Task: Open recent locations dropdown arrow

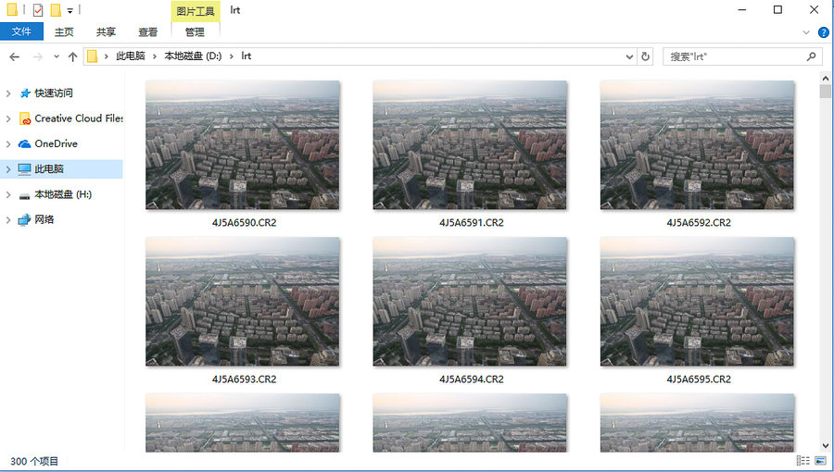Action: coord(57,56)
